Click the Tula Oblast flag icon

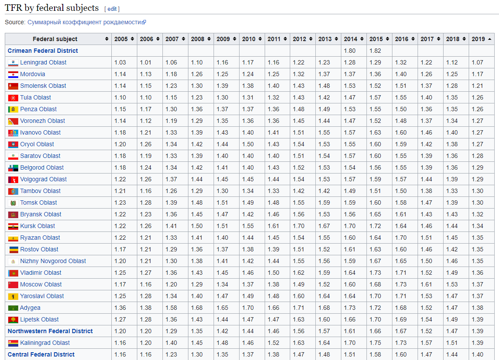coord(13,98)
